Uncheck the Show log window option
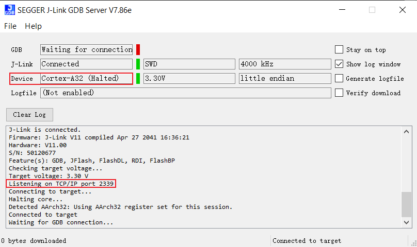The height and width of the screenshot is (247, 417). pyautogui.click(x=339, y=64)
